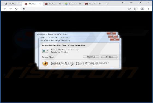This screenshot has height=103, width=153.
Task: Close the front Security Warning dialog
Action: coord(115,39)
